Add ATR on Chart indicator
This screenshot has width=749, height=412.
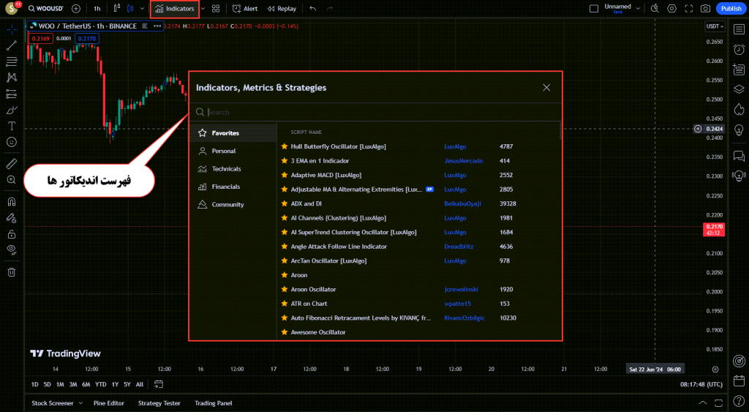pos(309,304)
